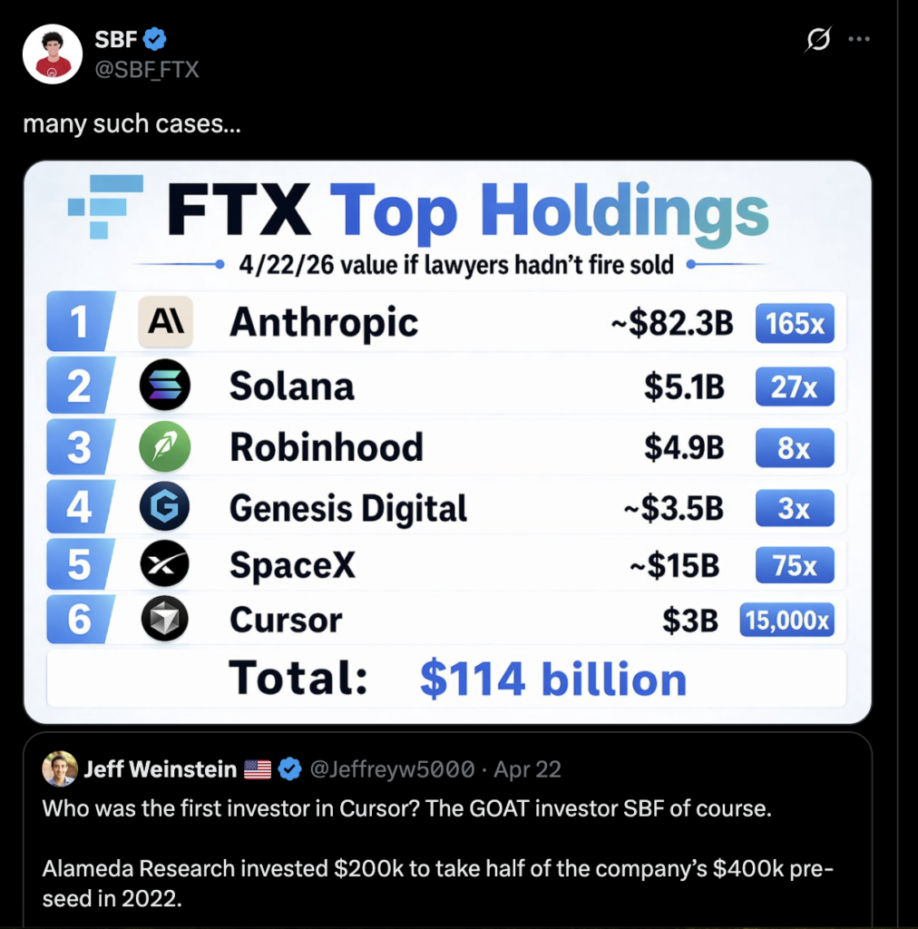Click the Genesis Digital G logo

(165, 508)
